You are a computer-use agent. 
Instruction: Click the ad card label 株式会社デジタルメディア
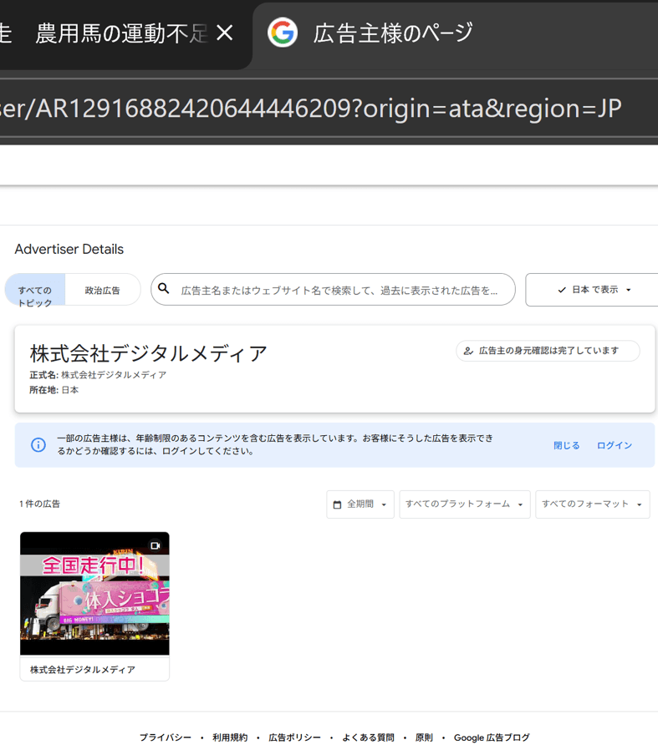pos(83,670)
